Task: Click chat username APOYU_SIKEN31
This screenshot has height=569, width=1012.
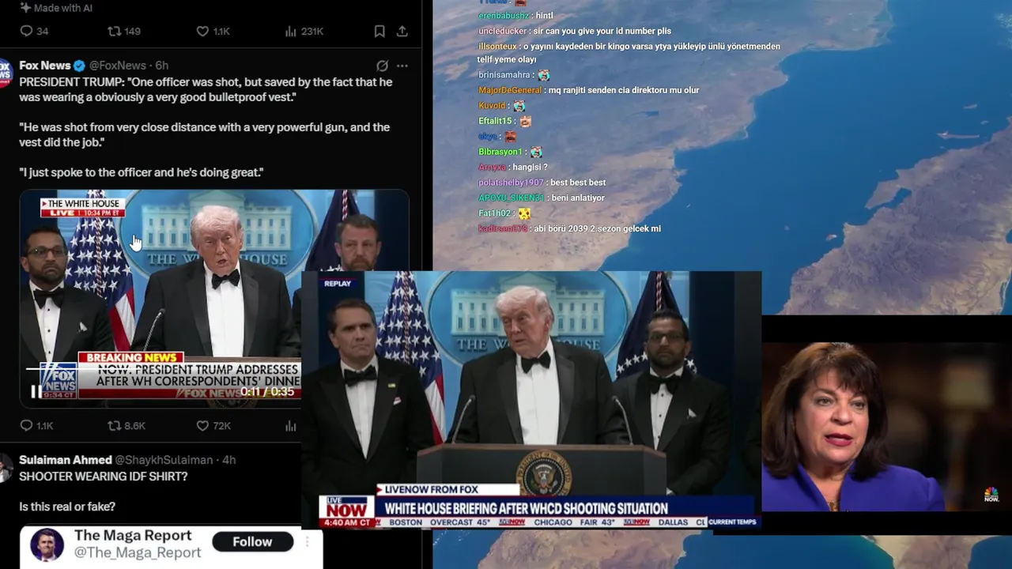Action: (511, 198)
